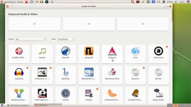Select the Clementine Music tile

pyautogui.click(x=112, y=95)
